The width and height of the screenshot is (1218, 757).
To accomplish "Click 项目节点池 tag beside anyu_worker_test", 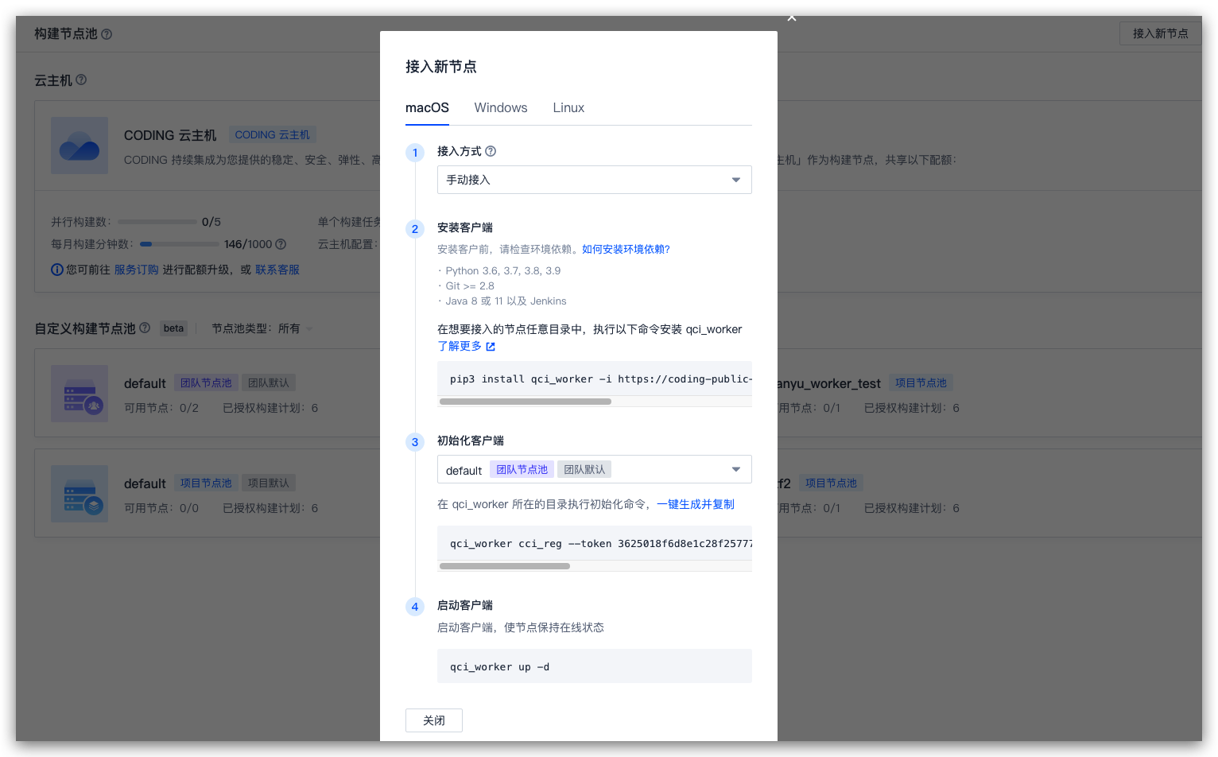I will click(921, 383).
